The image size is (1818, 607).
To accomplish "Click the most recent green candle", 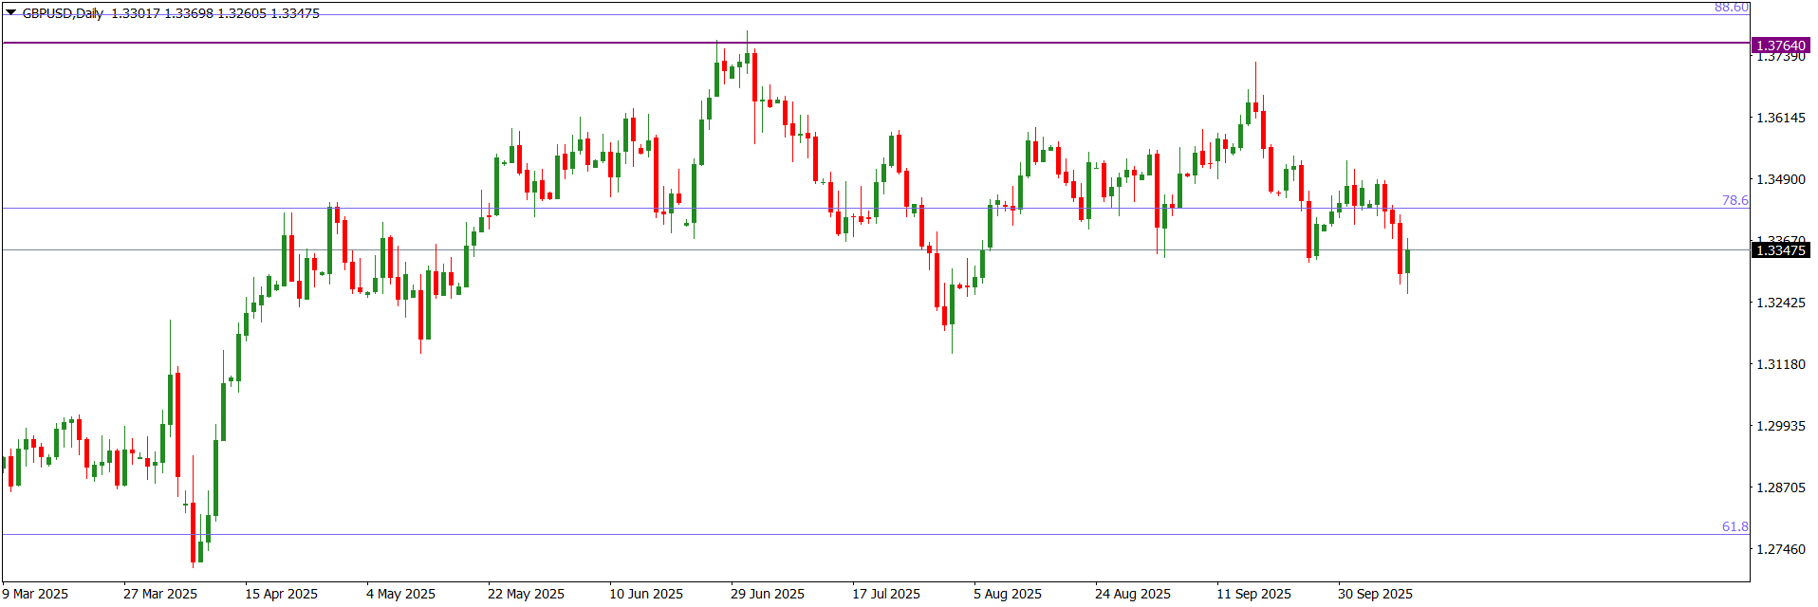I will tap(1407, 262).
